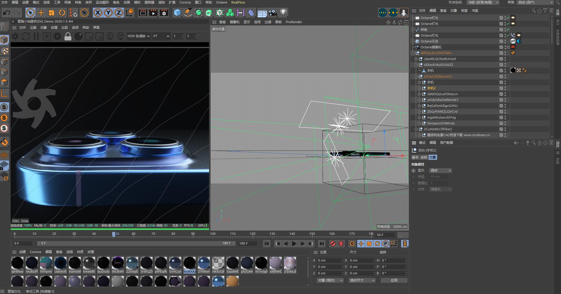
Task: Undo the last action using undo arrow
Action: coord(6,13)
